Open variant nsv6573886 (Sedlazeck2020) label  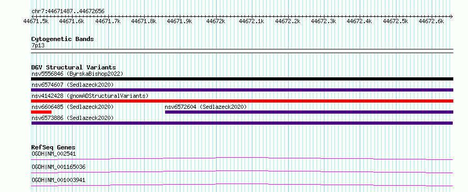[x=73, y=118]
